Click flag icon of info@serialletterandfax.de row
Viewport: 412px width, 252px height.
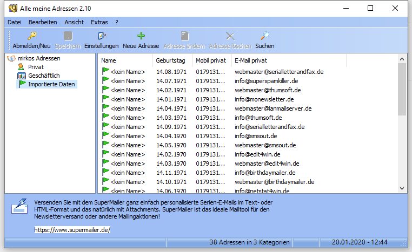click(105, 126)
